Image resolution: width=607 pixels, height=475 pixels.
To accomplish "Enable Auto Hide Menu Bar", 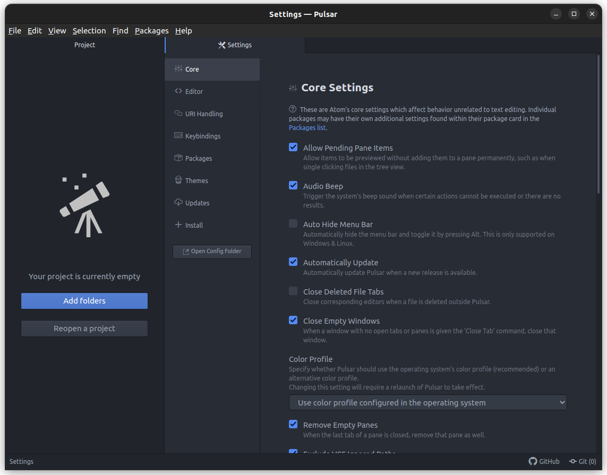I will 293,223.
